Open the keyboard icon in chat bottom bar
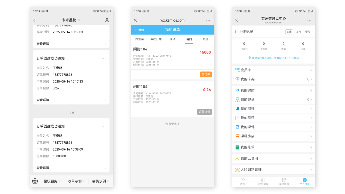This screenshot has width=345, height=194. (x=35, y=181)
